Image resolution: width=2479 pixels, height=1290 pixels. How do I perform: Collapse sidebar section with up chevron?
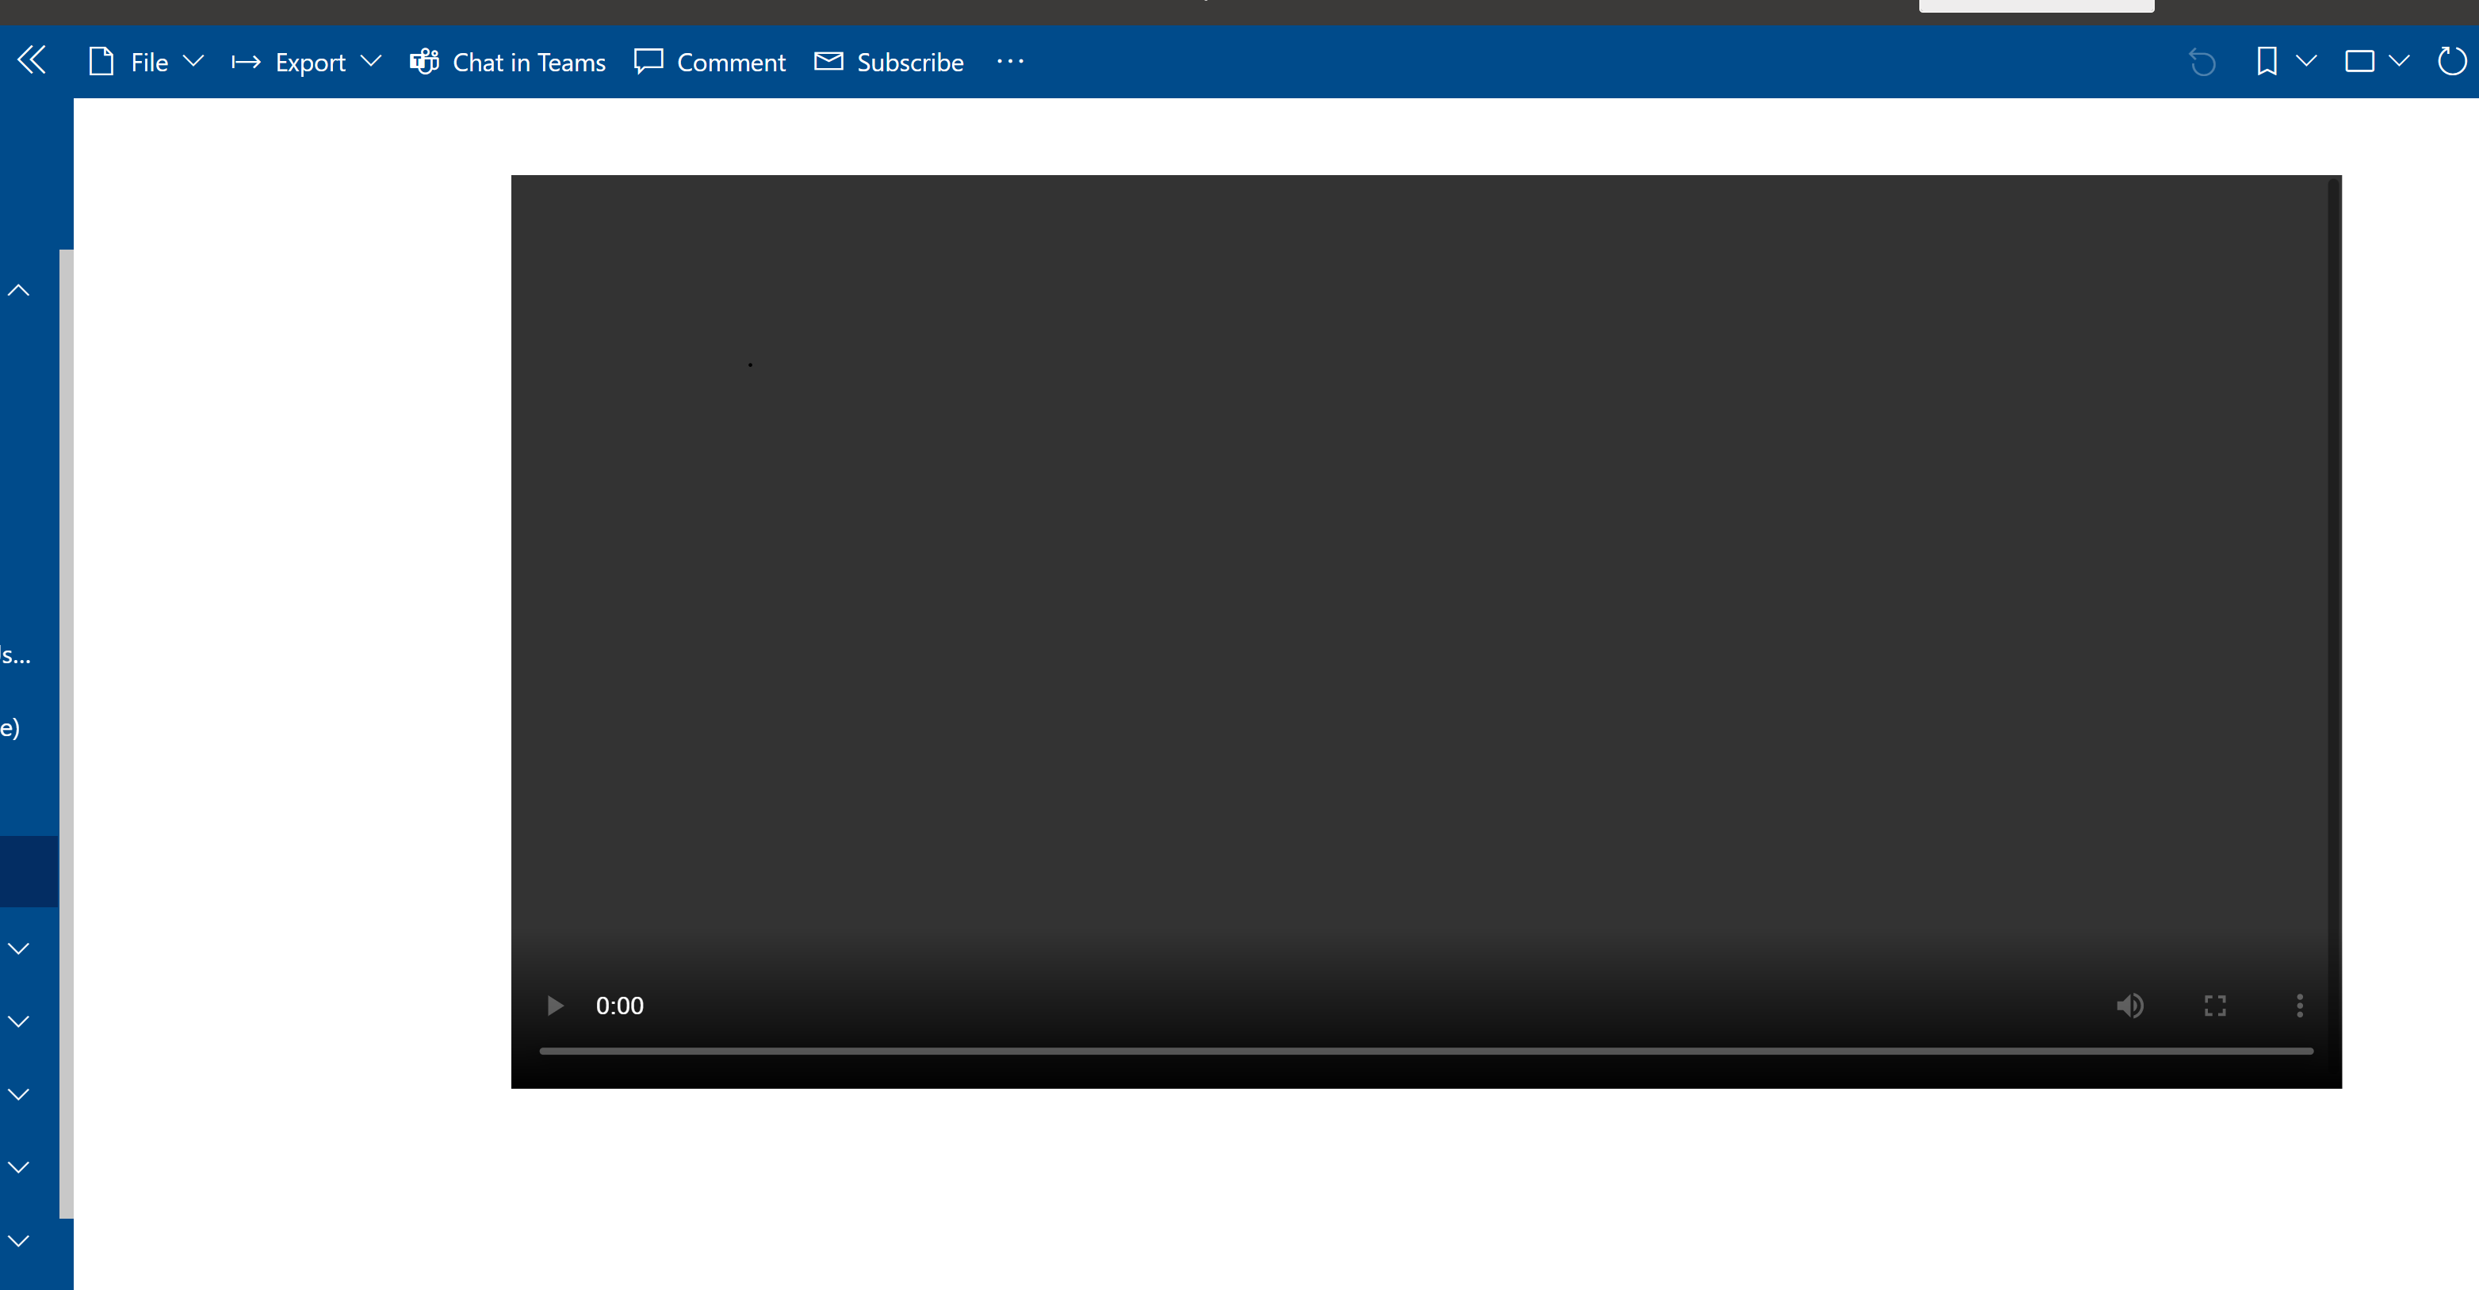18,289
